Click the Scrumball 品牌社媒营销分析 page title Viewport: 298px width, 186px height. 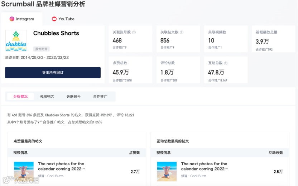tap(43, 4)
